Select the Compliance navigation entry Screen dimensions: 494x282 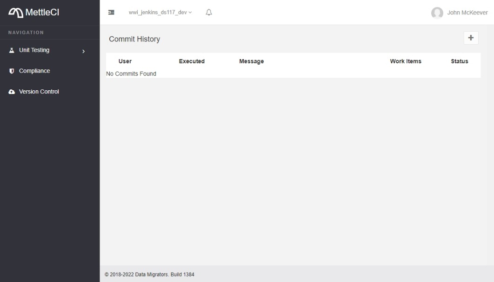click(x=34, y=71)
